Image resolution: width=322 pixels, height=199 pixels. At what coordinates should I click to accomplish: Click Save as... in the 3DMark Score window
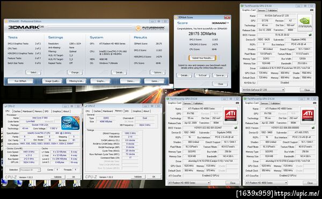tap(220, 75)
